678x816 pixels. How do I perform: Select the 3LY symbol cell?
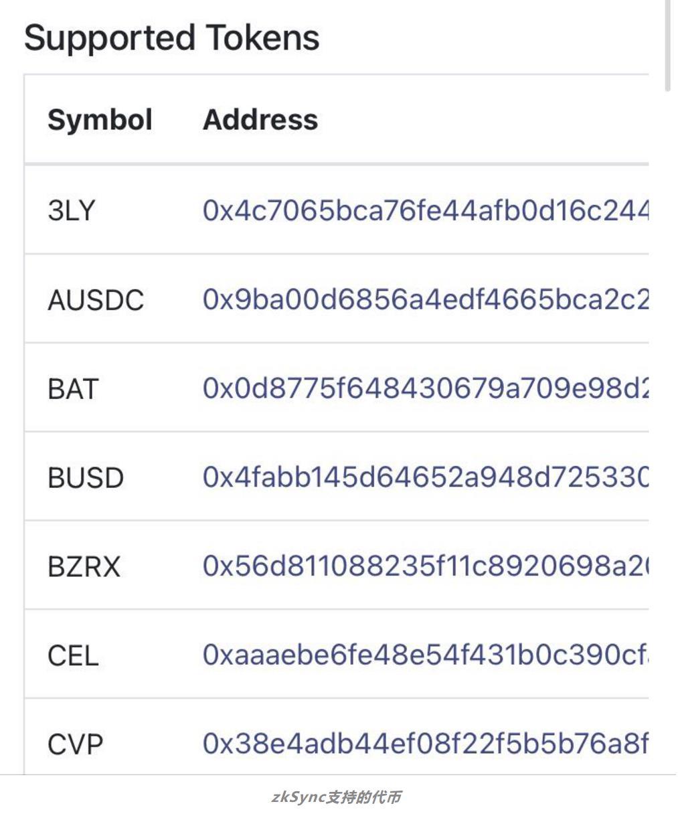click(72, 211)
